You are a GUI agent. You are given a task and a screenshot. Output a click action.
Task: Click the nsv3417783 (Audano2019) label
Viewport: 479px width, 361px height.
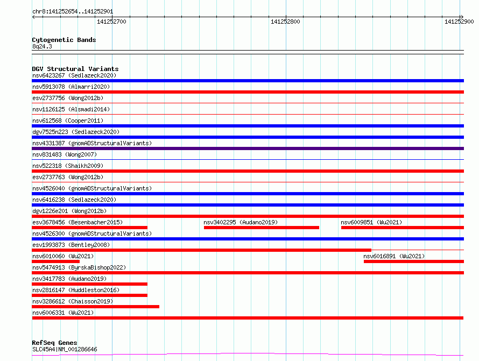(69, 279)
